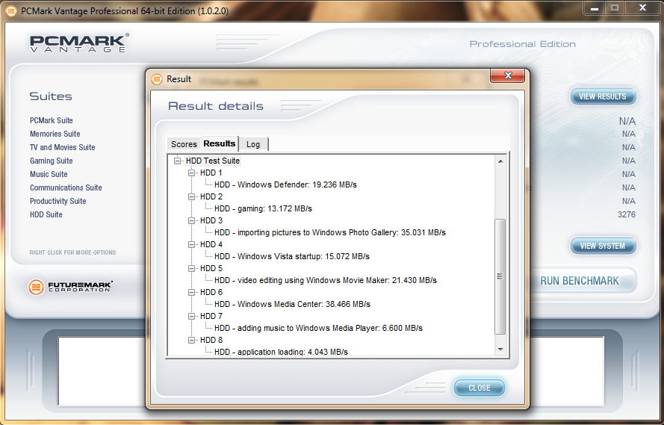Click the CLOSE button in Result dialog
This screenshot has height=425, width=664.
[x=480, y=388]
